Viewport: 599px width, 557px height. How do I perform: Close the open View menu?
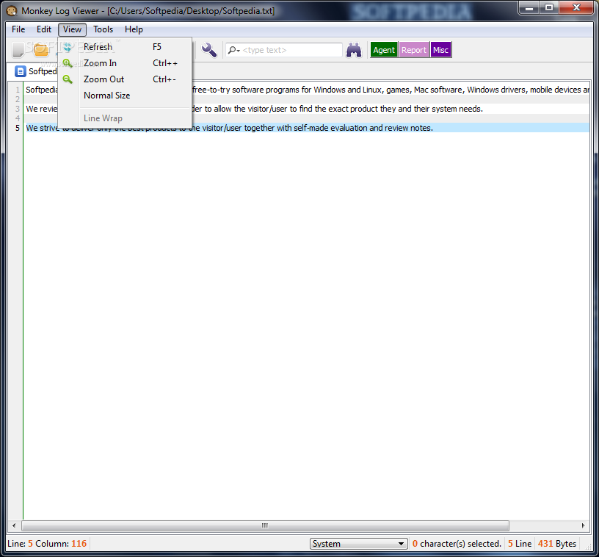coord(72,29)
